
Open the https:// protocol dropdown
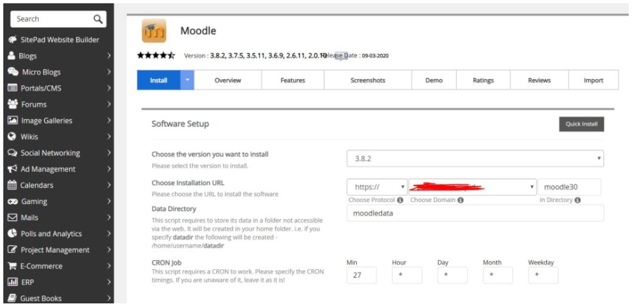click(377, 187)
